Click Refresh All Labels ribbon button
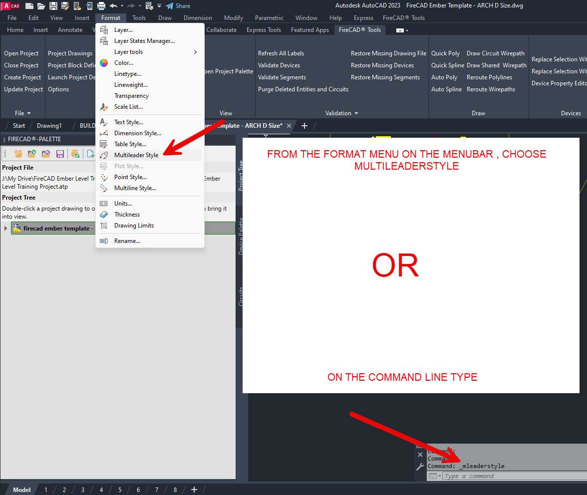The height and width of the screenshot is (495, 587). (x=281, y=53)
